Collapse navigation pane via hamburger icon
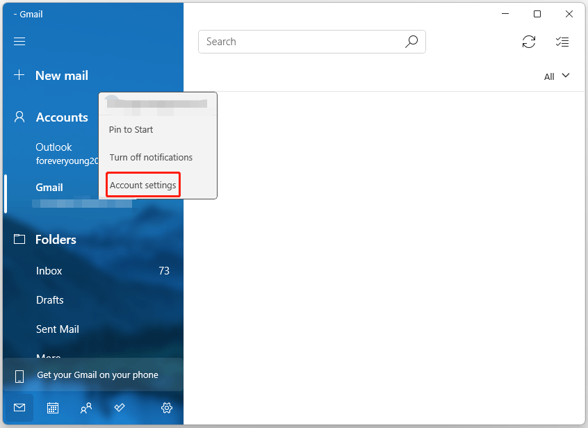588x428 pixels. 19,42
